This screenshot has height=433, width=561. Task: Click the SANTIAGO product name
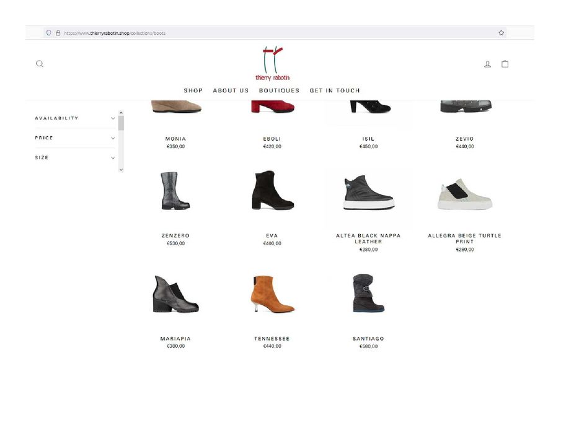coord(368,339)
